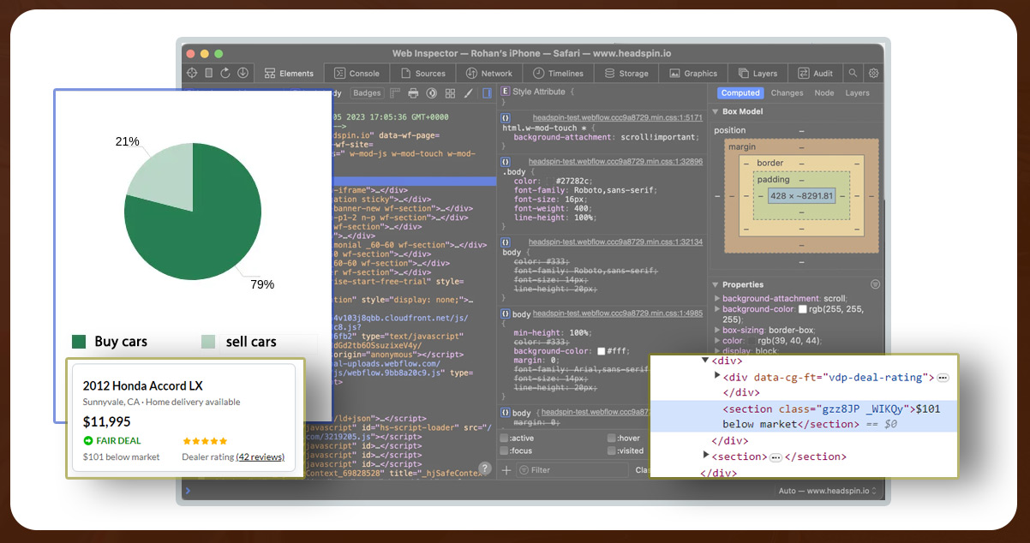The image size is (1030, 543).
Task: Reload the inspected page via reload icon
Action: tap(225, 74)
